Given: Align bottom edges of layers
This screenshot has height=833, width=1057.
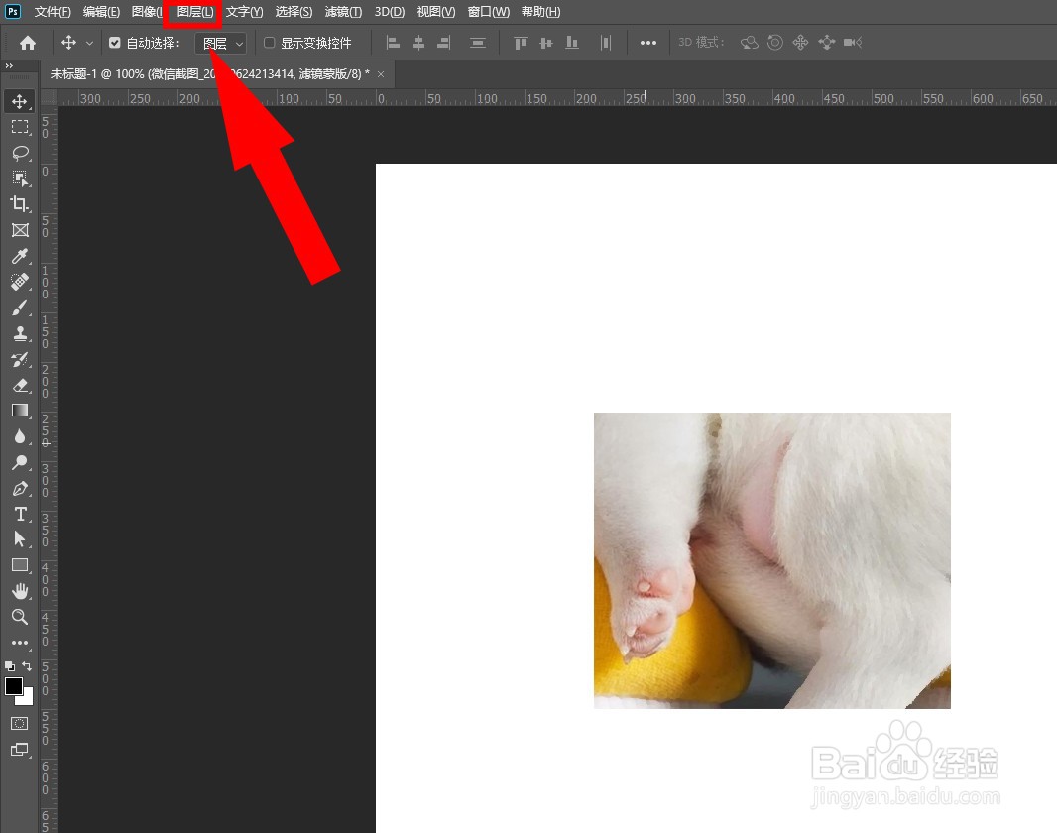Looking at the screenshot, I should coord(572,43).
